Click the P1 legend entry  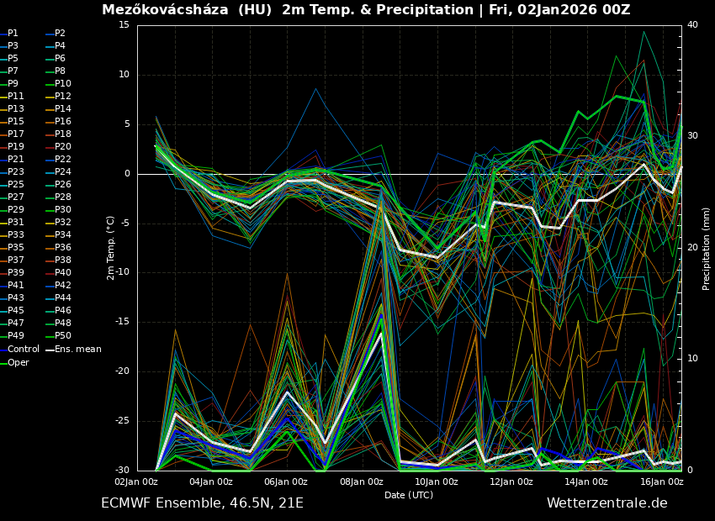13,34
